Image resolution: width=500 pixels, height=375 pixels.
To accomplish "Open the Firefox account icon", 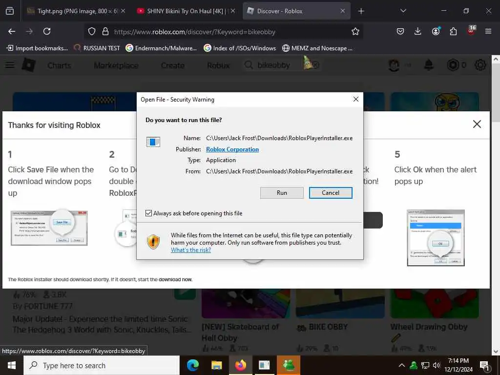I will pos(436,31).
